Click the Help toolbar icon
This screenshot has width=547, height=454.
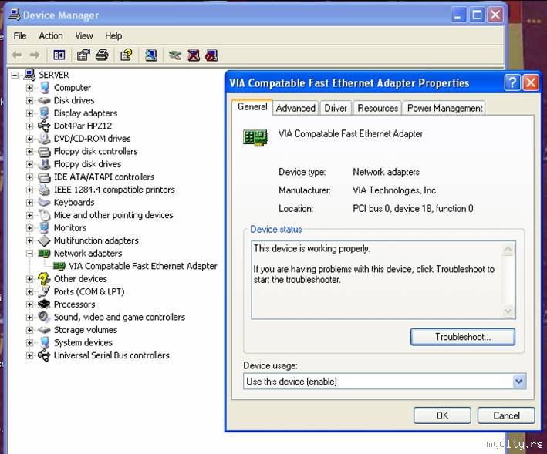coord(127,55)
